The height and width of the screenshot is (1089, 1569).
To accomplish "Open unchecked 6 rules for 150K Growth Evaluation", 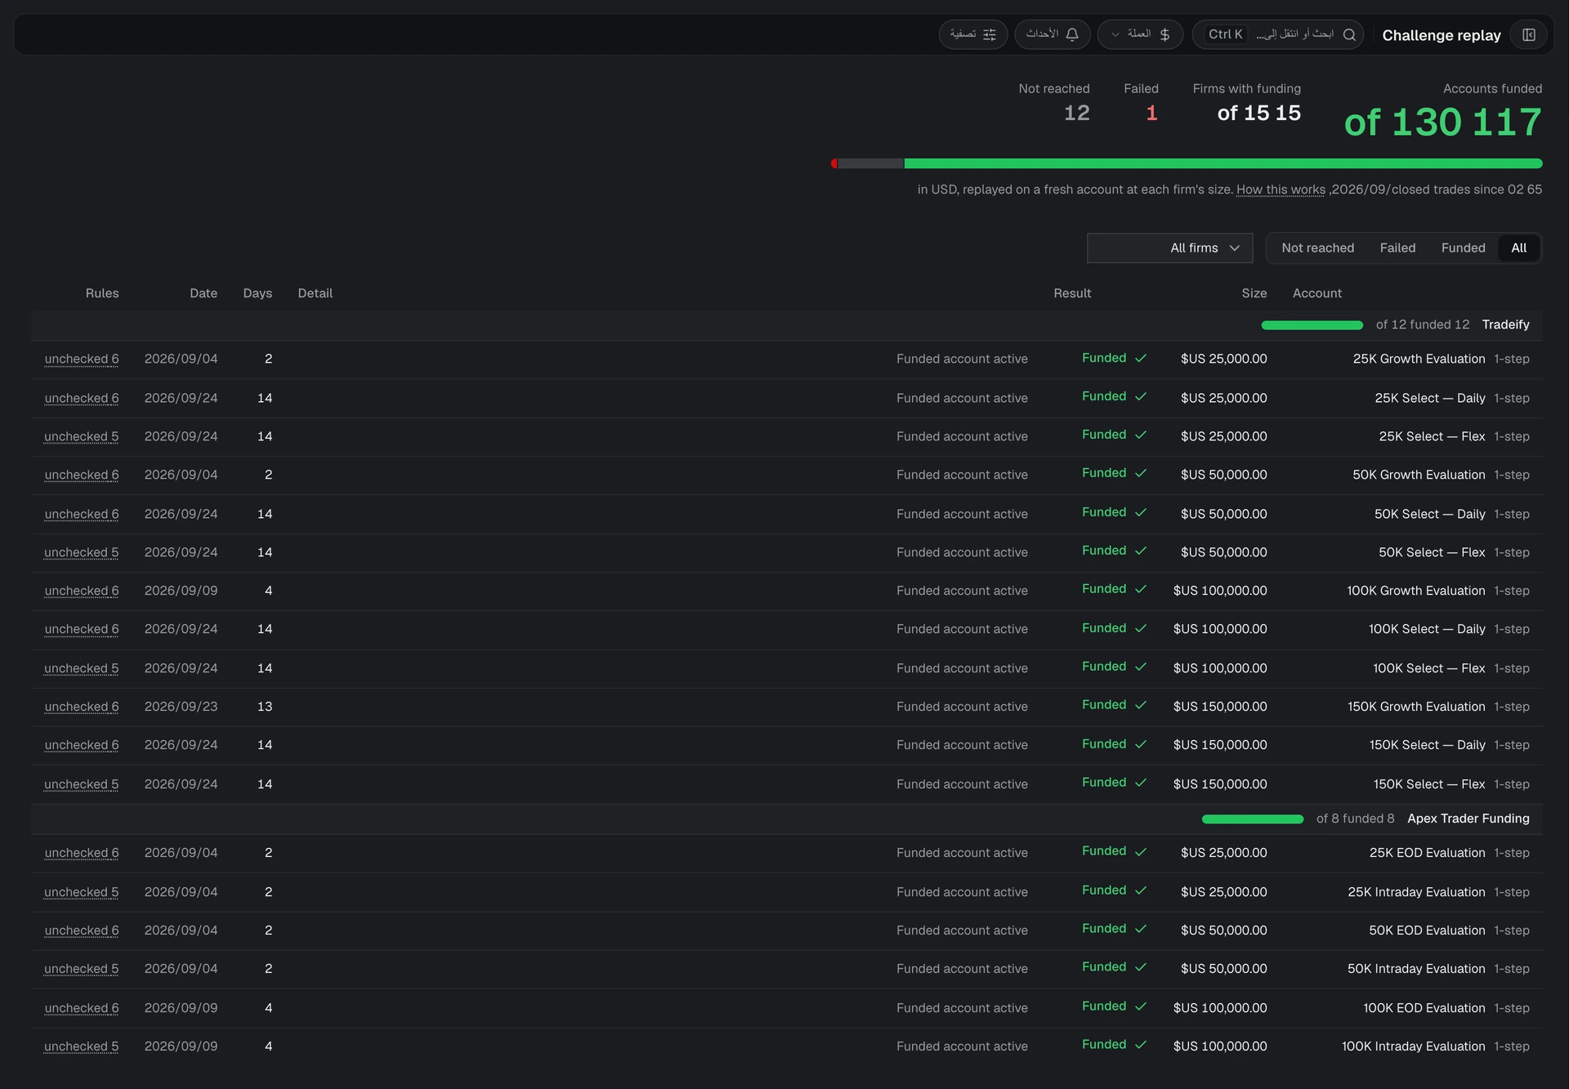I will (82, 707).
